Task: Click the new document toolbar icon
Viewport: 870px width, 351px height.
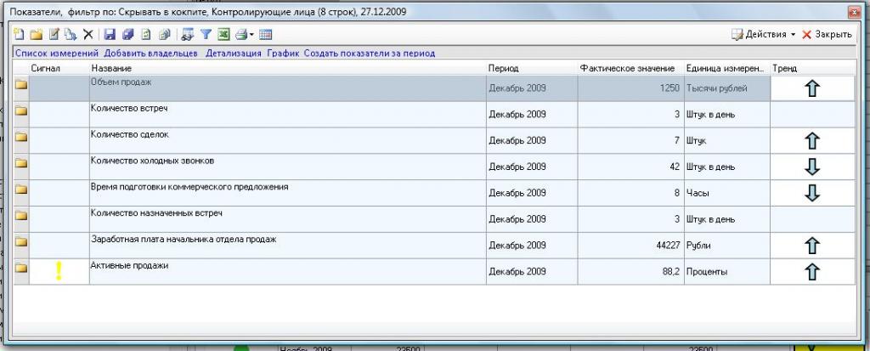Action: click(x=20, y=35)
